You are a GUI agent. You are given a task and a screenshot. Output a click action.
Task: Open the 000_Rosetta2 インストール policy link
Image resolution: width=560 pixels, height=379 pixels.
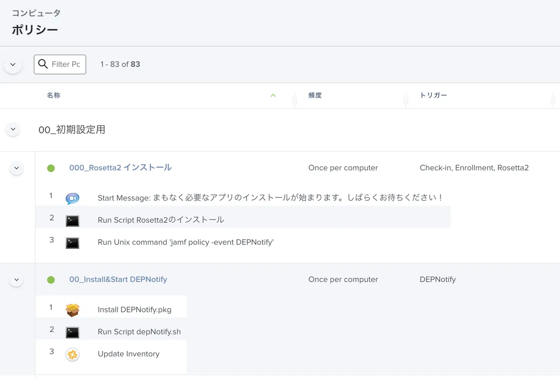[x=120, y=168]
